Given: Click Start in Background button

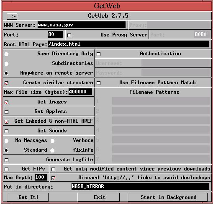Looking at the screenshot, I should click(x=168, y=197).
